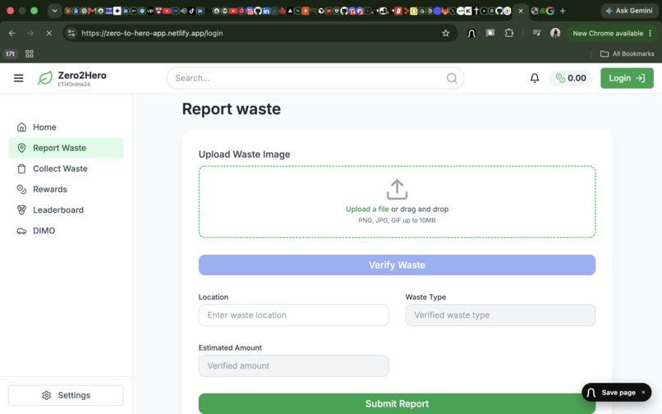Dismiss the Save page popup

pyautogui.click(x=643, y=393)
